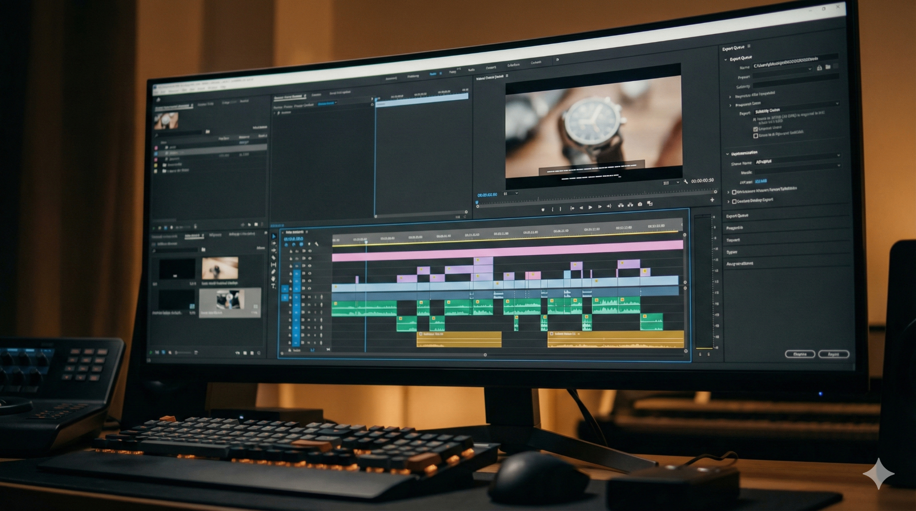The image size is (916, 511).
Task: Select the active sequence tab above the timeline
Action: (294, 231)
